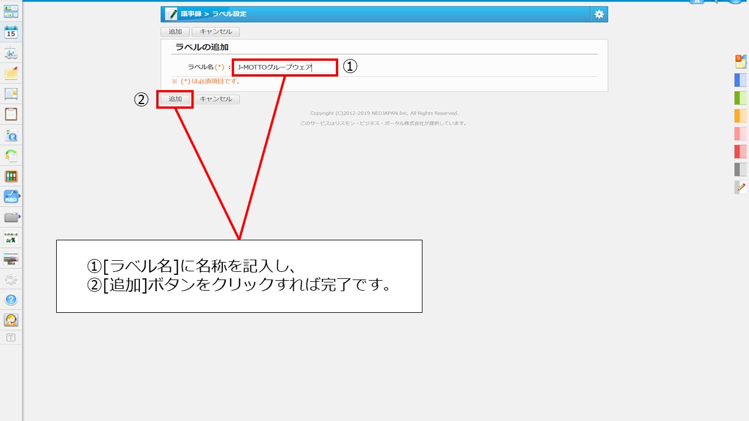Click the bottom 追加 button
749x421 pixels.
pos(175,99)
